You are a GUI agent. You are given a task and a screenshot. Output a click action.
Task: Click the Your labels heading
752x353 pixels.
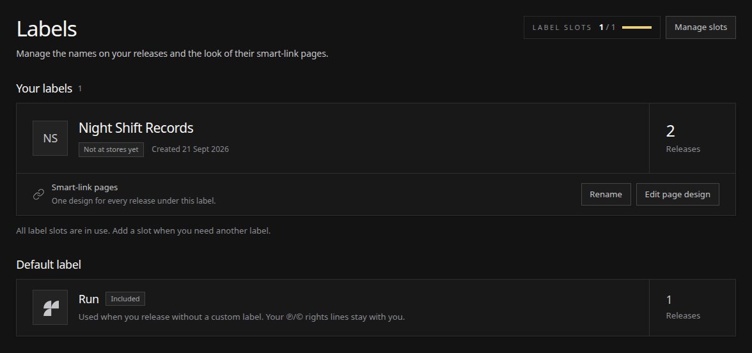pos(44,89)
